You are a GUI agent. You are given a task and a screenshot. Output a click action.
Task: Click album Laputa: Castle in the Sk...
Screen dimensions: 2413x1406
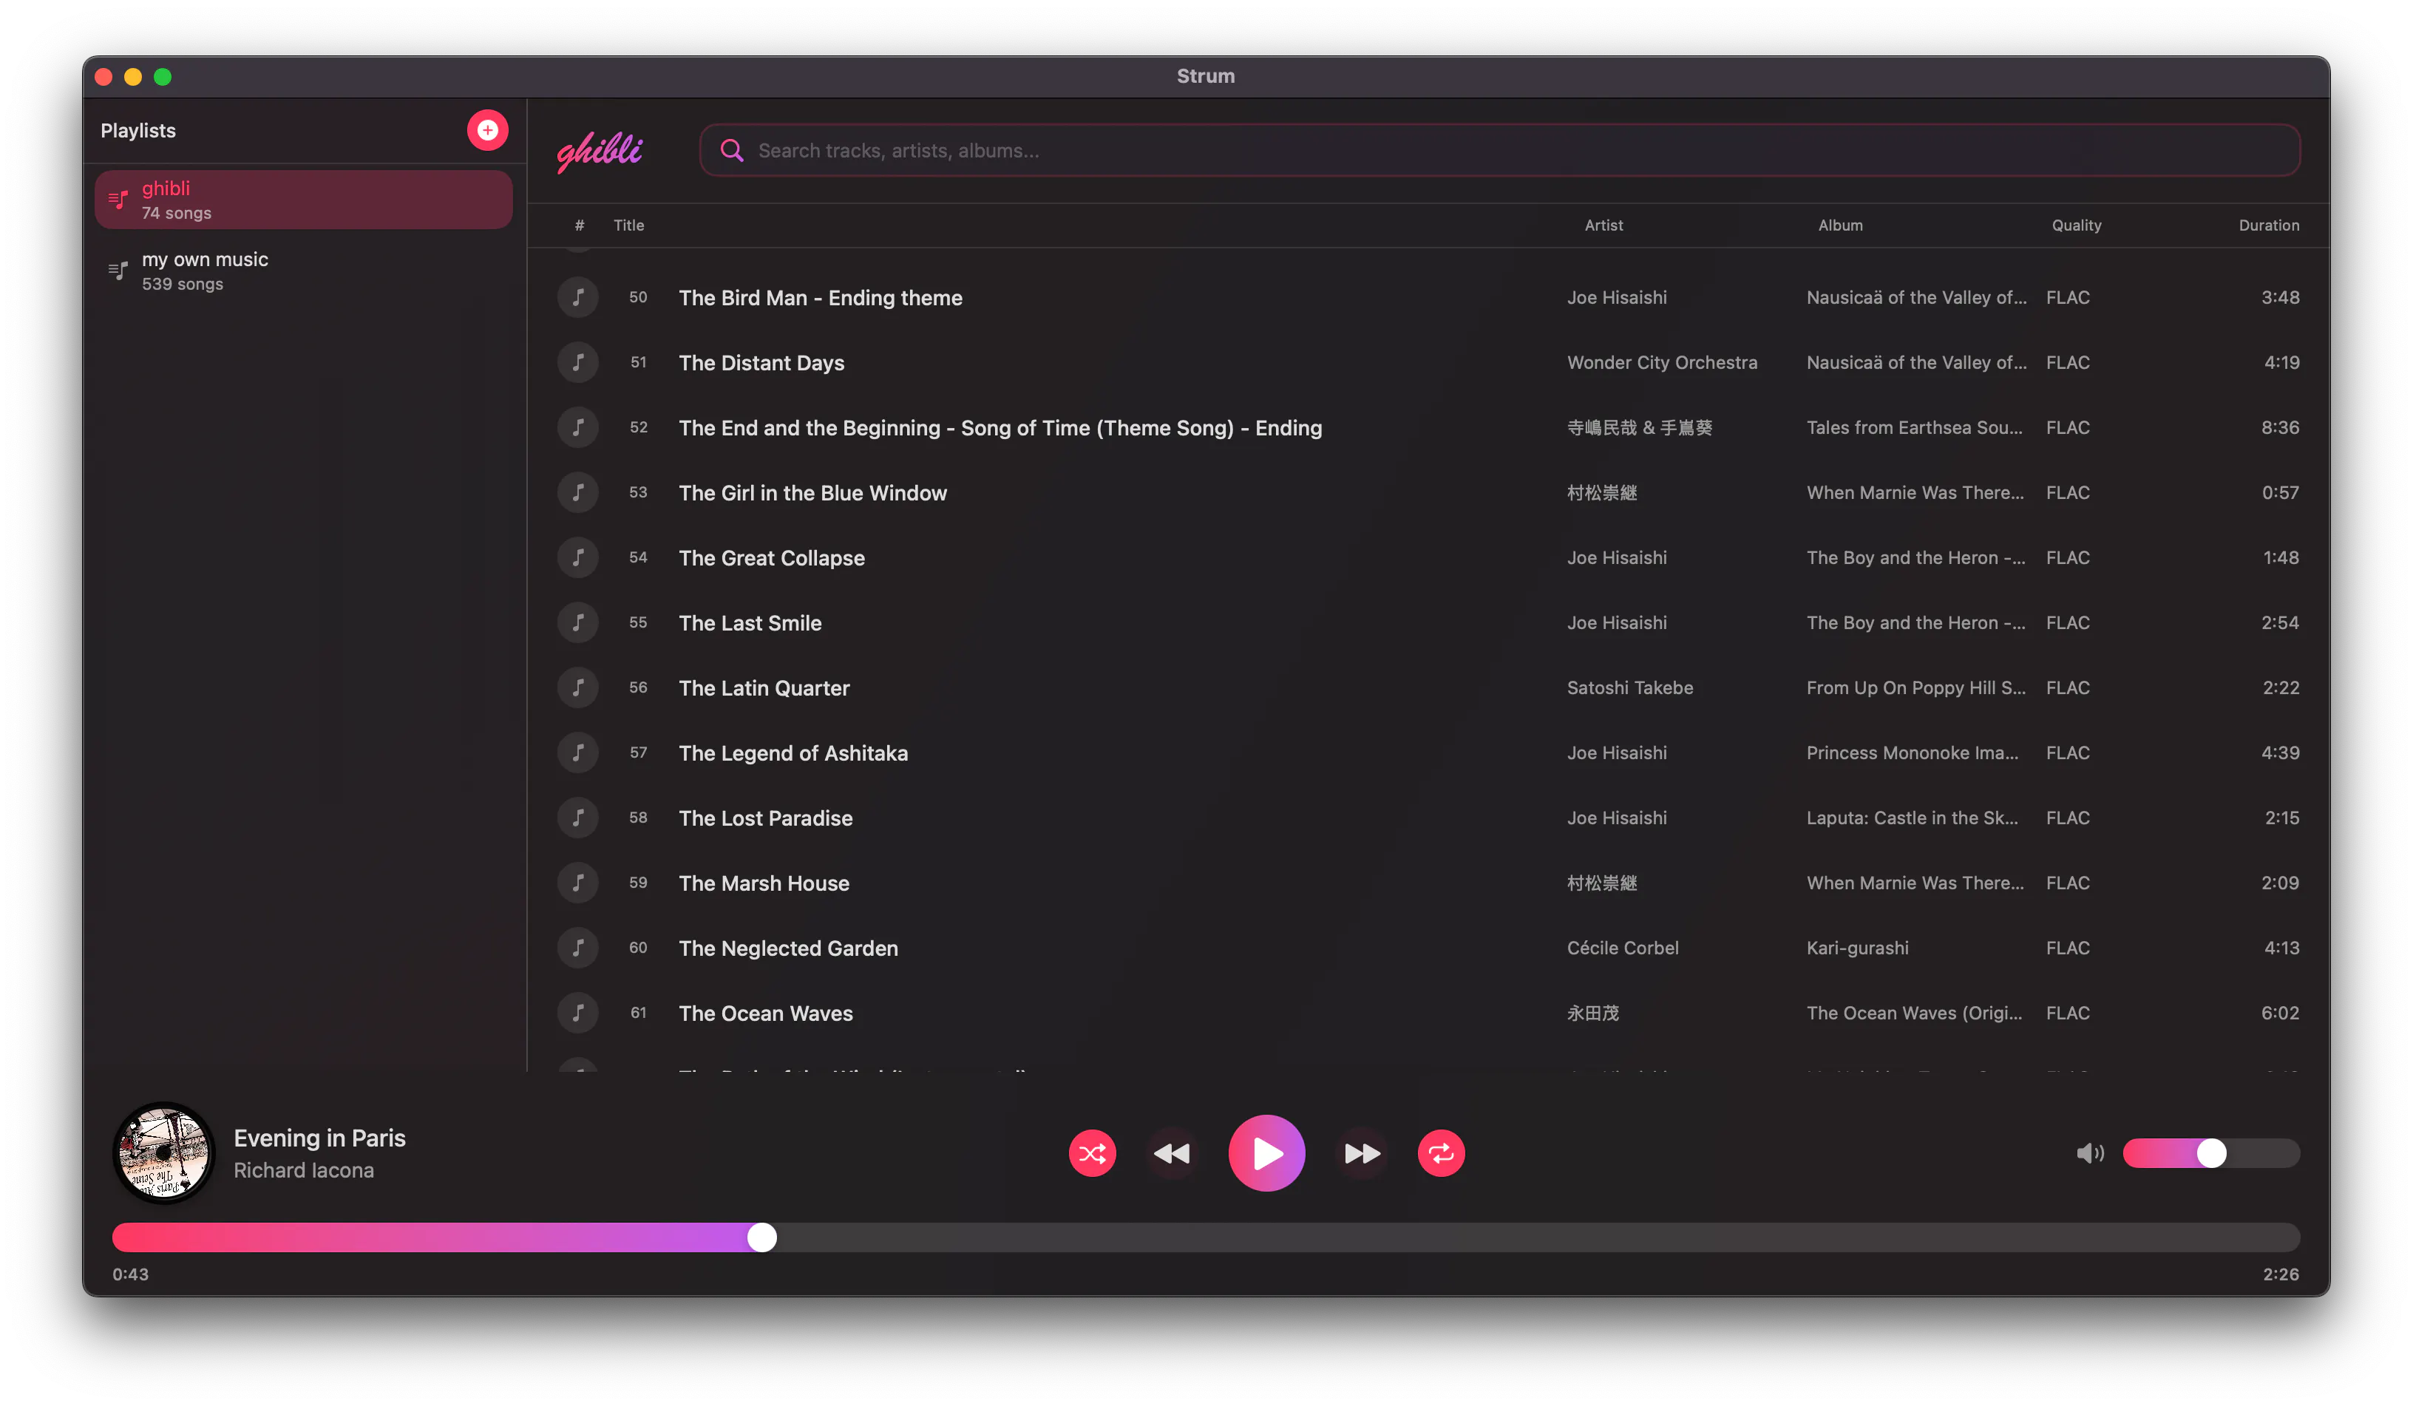[1913, 818]
